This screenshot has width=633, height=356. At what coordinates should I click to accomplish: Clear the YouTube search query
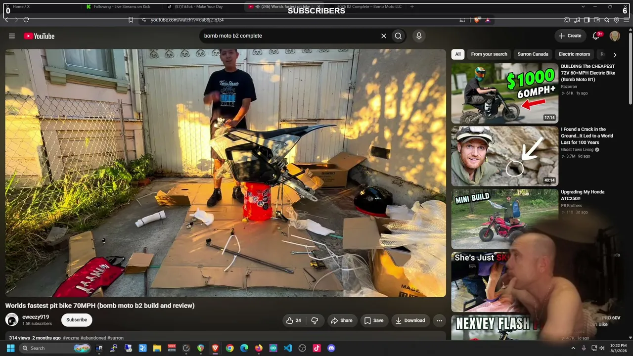[x=383, y=36]
